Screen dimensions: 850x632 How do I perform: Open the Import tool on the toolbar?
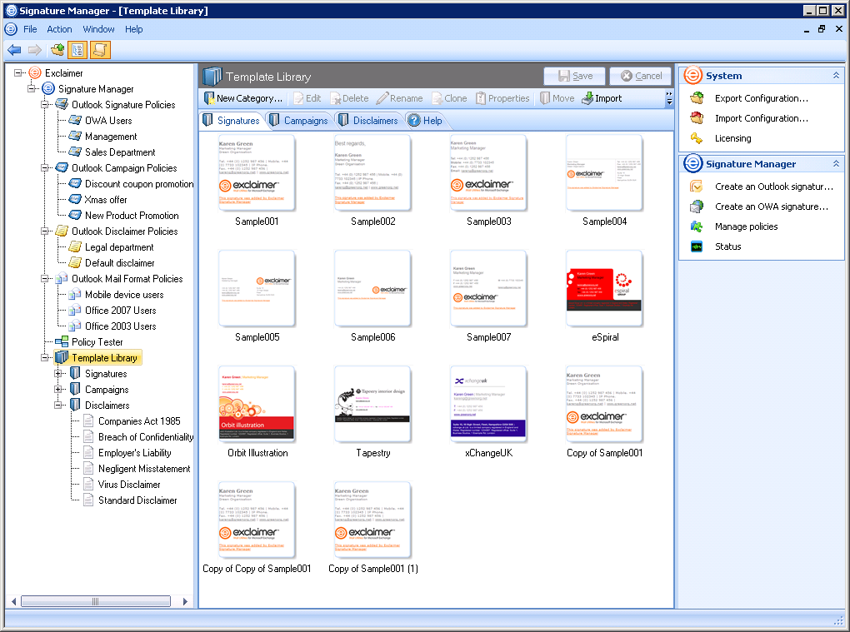[602, 97]
